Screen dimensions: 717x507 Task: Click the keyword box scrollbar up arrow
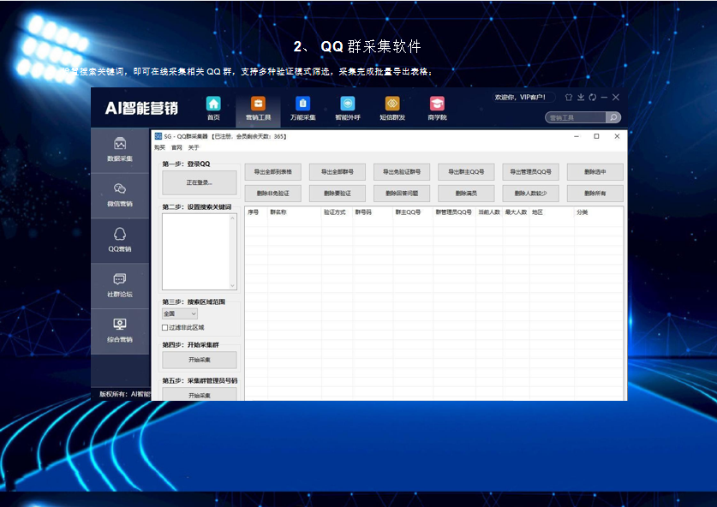[232, 218]
